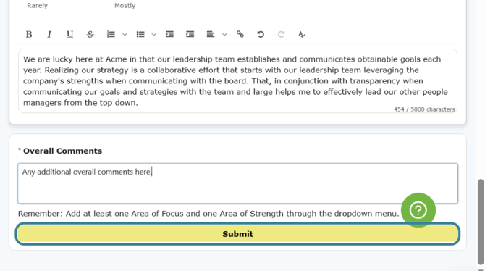Focus the leadership comment rich text area
Image resolution: width=485 pixels, height=271 pixels.
[x=237, y=81]
